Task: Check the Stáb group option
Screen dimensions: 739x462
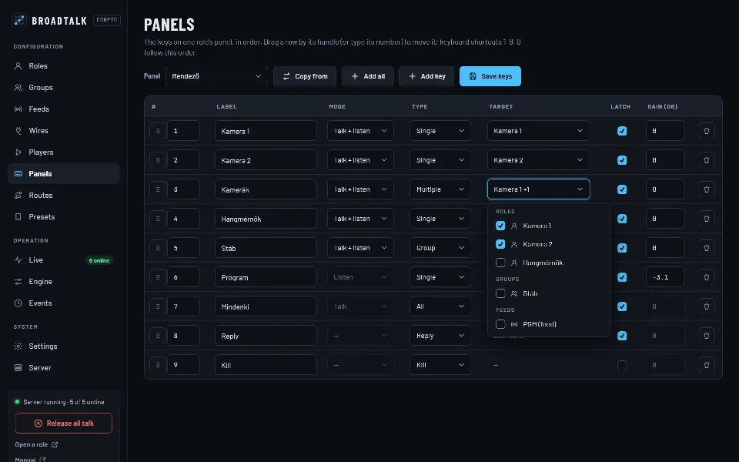Action: click(500, 293)
